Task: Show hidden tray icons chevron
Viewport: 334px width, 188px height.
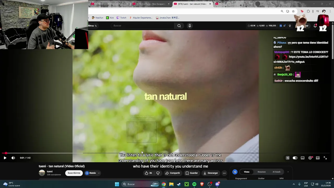Action: (x=294, y=184)
